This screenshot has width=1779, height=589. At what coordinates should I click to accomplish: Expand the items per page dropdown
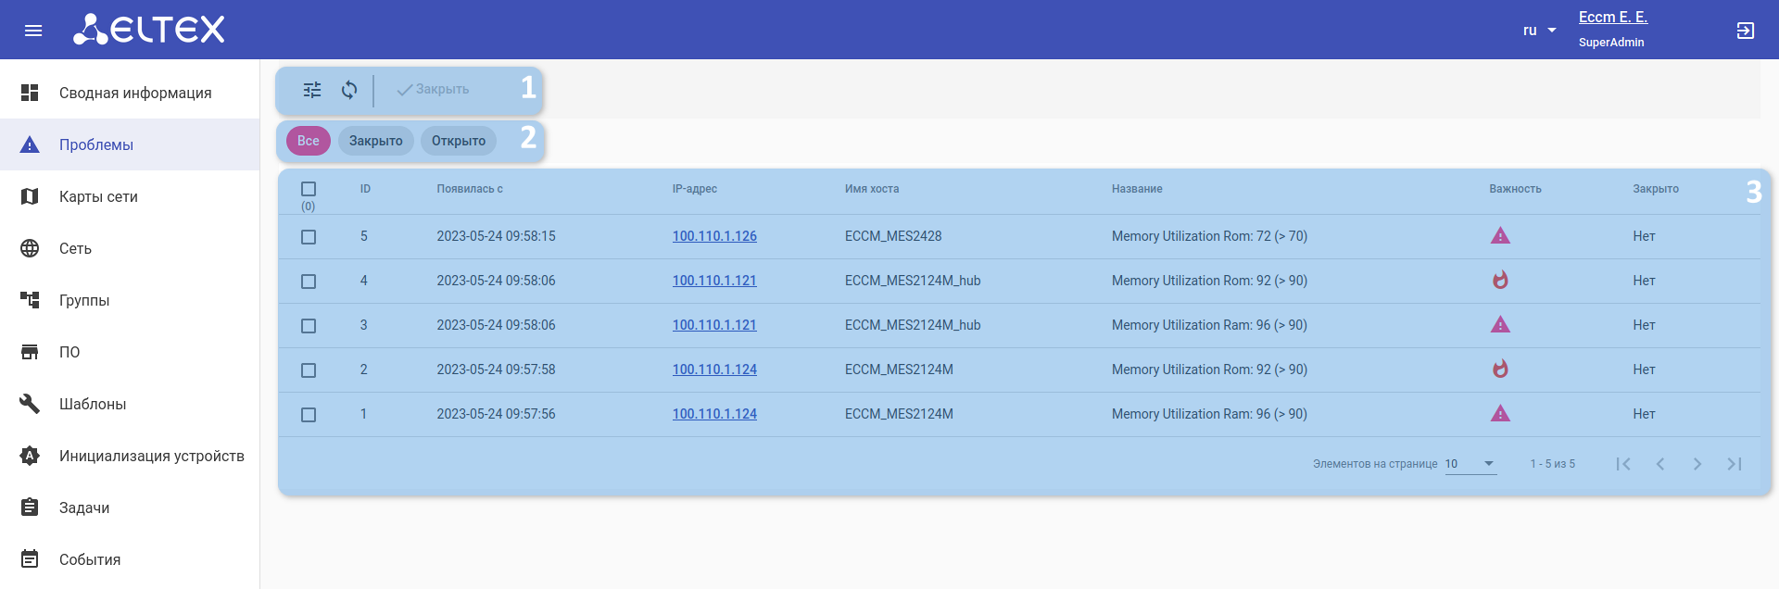click(1470, 464)
